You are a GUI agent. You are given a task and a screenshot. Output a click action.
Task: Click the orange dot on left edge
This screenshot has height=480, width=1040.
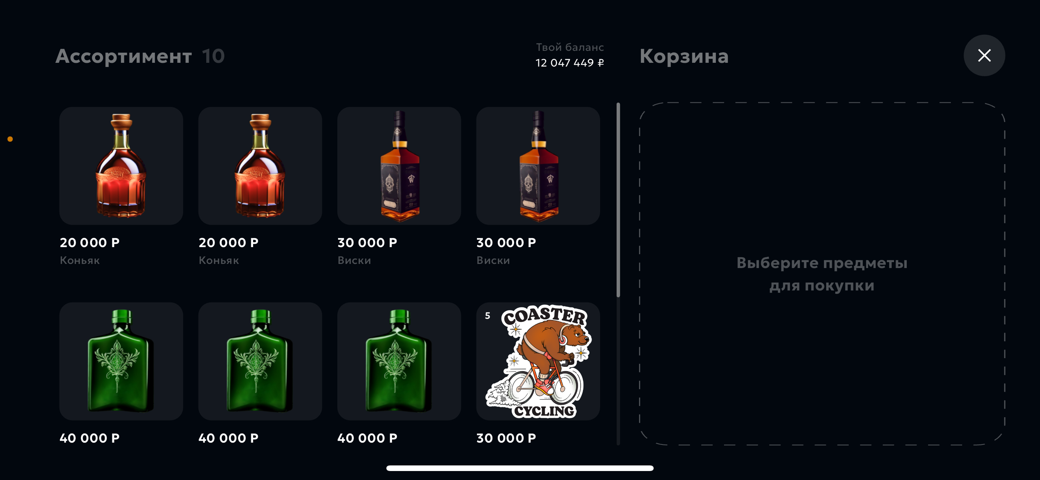(10, 139)
